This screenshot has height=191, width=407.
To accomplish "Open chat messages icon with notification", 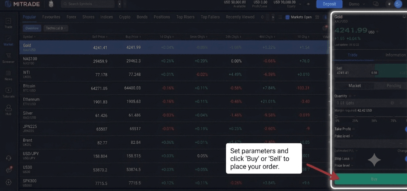I will click(x=8, y=170).
